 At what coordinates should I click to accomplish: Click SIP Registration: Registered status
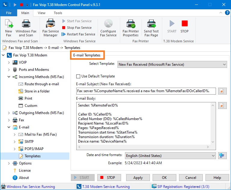point(181,187)
